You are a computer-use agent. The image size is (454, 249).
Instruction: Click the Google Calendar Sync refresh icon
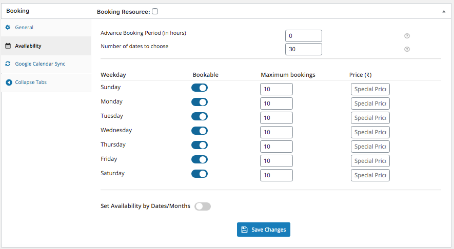coord(8,64)
